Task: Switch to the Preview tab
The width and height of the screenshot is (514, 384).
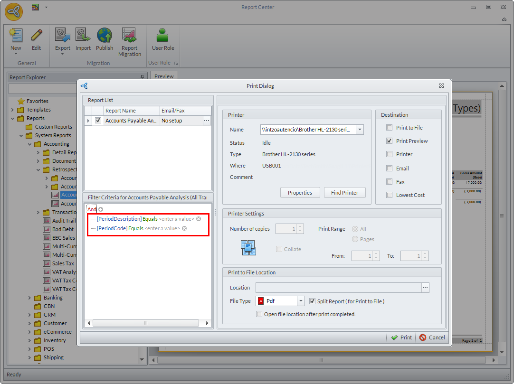Action: [x=164, y=76]
